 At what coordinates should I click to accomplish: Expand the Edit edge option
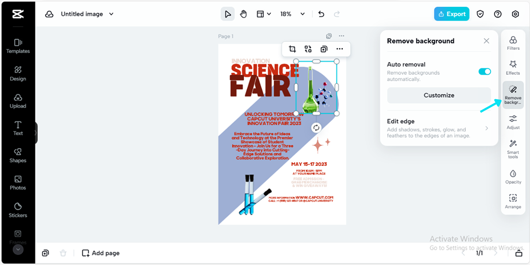point(439,128)
